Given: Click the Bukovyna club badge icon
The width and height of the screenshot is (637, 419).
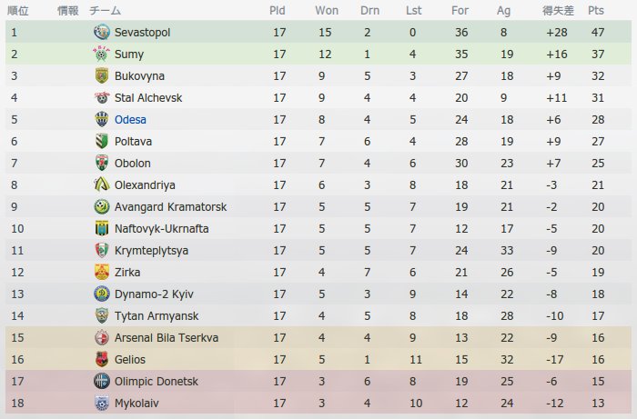Looking at the screenshot, I should (102, 75).
